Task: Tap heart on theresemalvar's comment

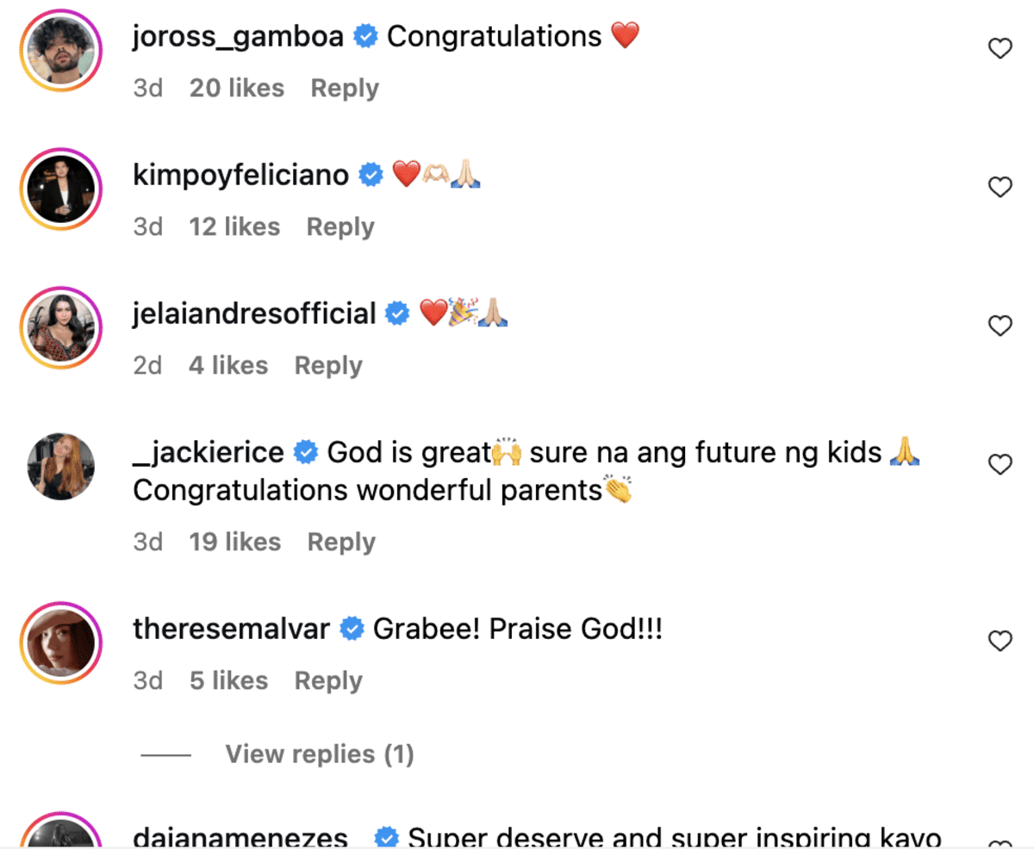Action: [1000, 641]
